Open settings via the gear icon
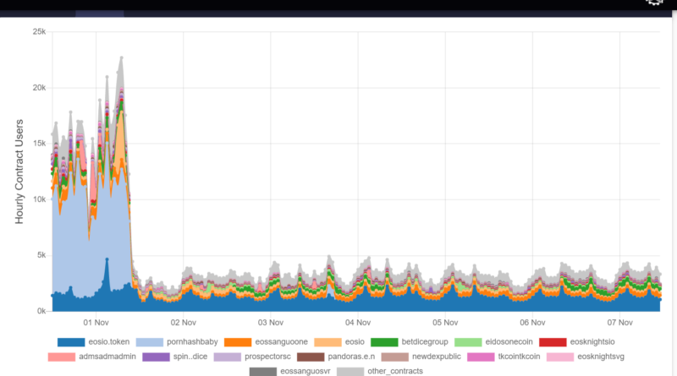Viewport: 677px width, 376px height. coord(653,3)
